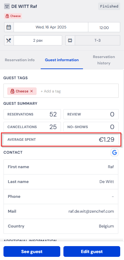The height and width of the screenshot is (260, 124).
Task: Click the fork and spoon pax icon
Action: [x=9, y=40]
